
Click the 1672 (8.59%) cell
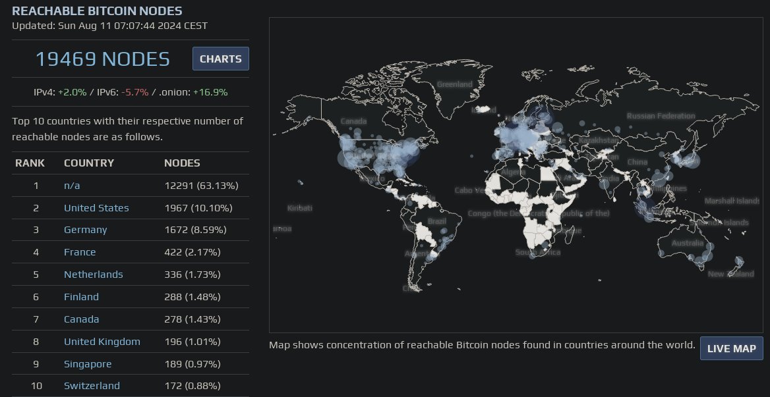(x=195, y=230)
